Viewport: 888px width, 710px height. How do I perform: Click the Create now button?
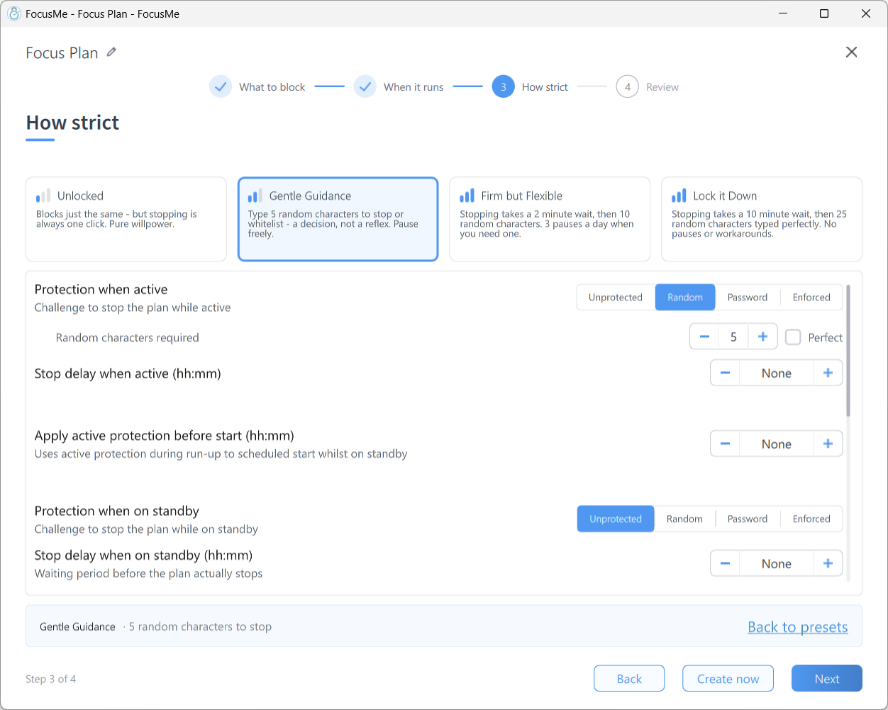pos(728,678)
